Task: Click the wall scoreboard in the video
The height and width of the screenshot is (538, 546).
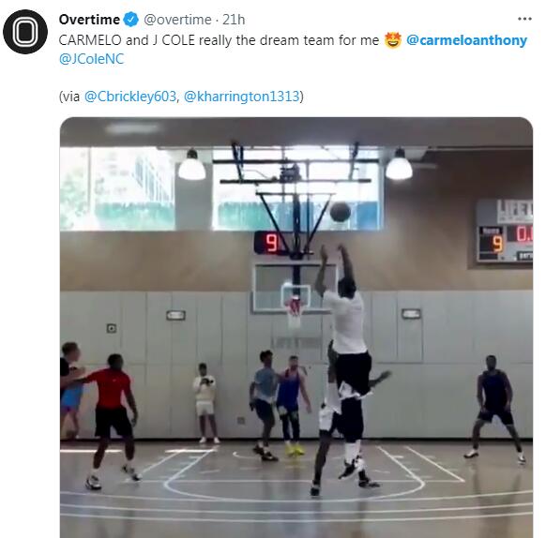Action: coord(505,231)
